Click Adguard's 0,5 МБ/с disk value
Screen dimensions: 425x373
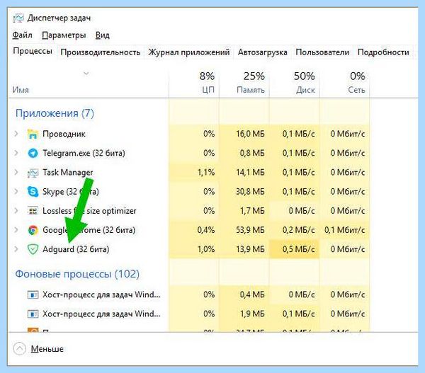tap(299, 249)
